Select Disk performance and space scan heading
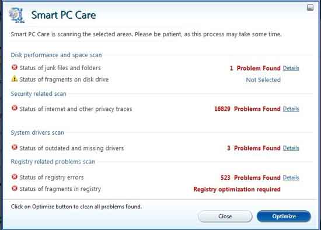 [x=56, y=55]
